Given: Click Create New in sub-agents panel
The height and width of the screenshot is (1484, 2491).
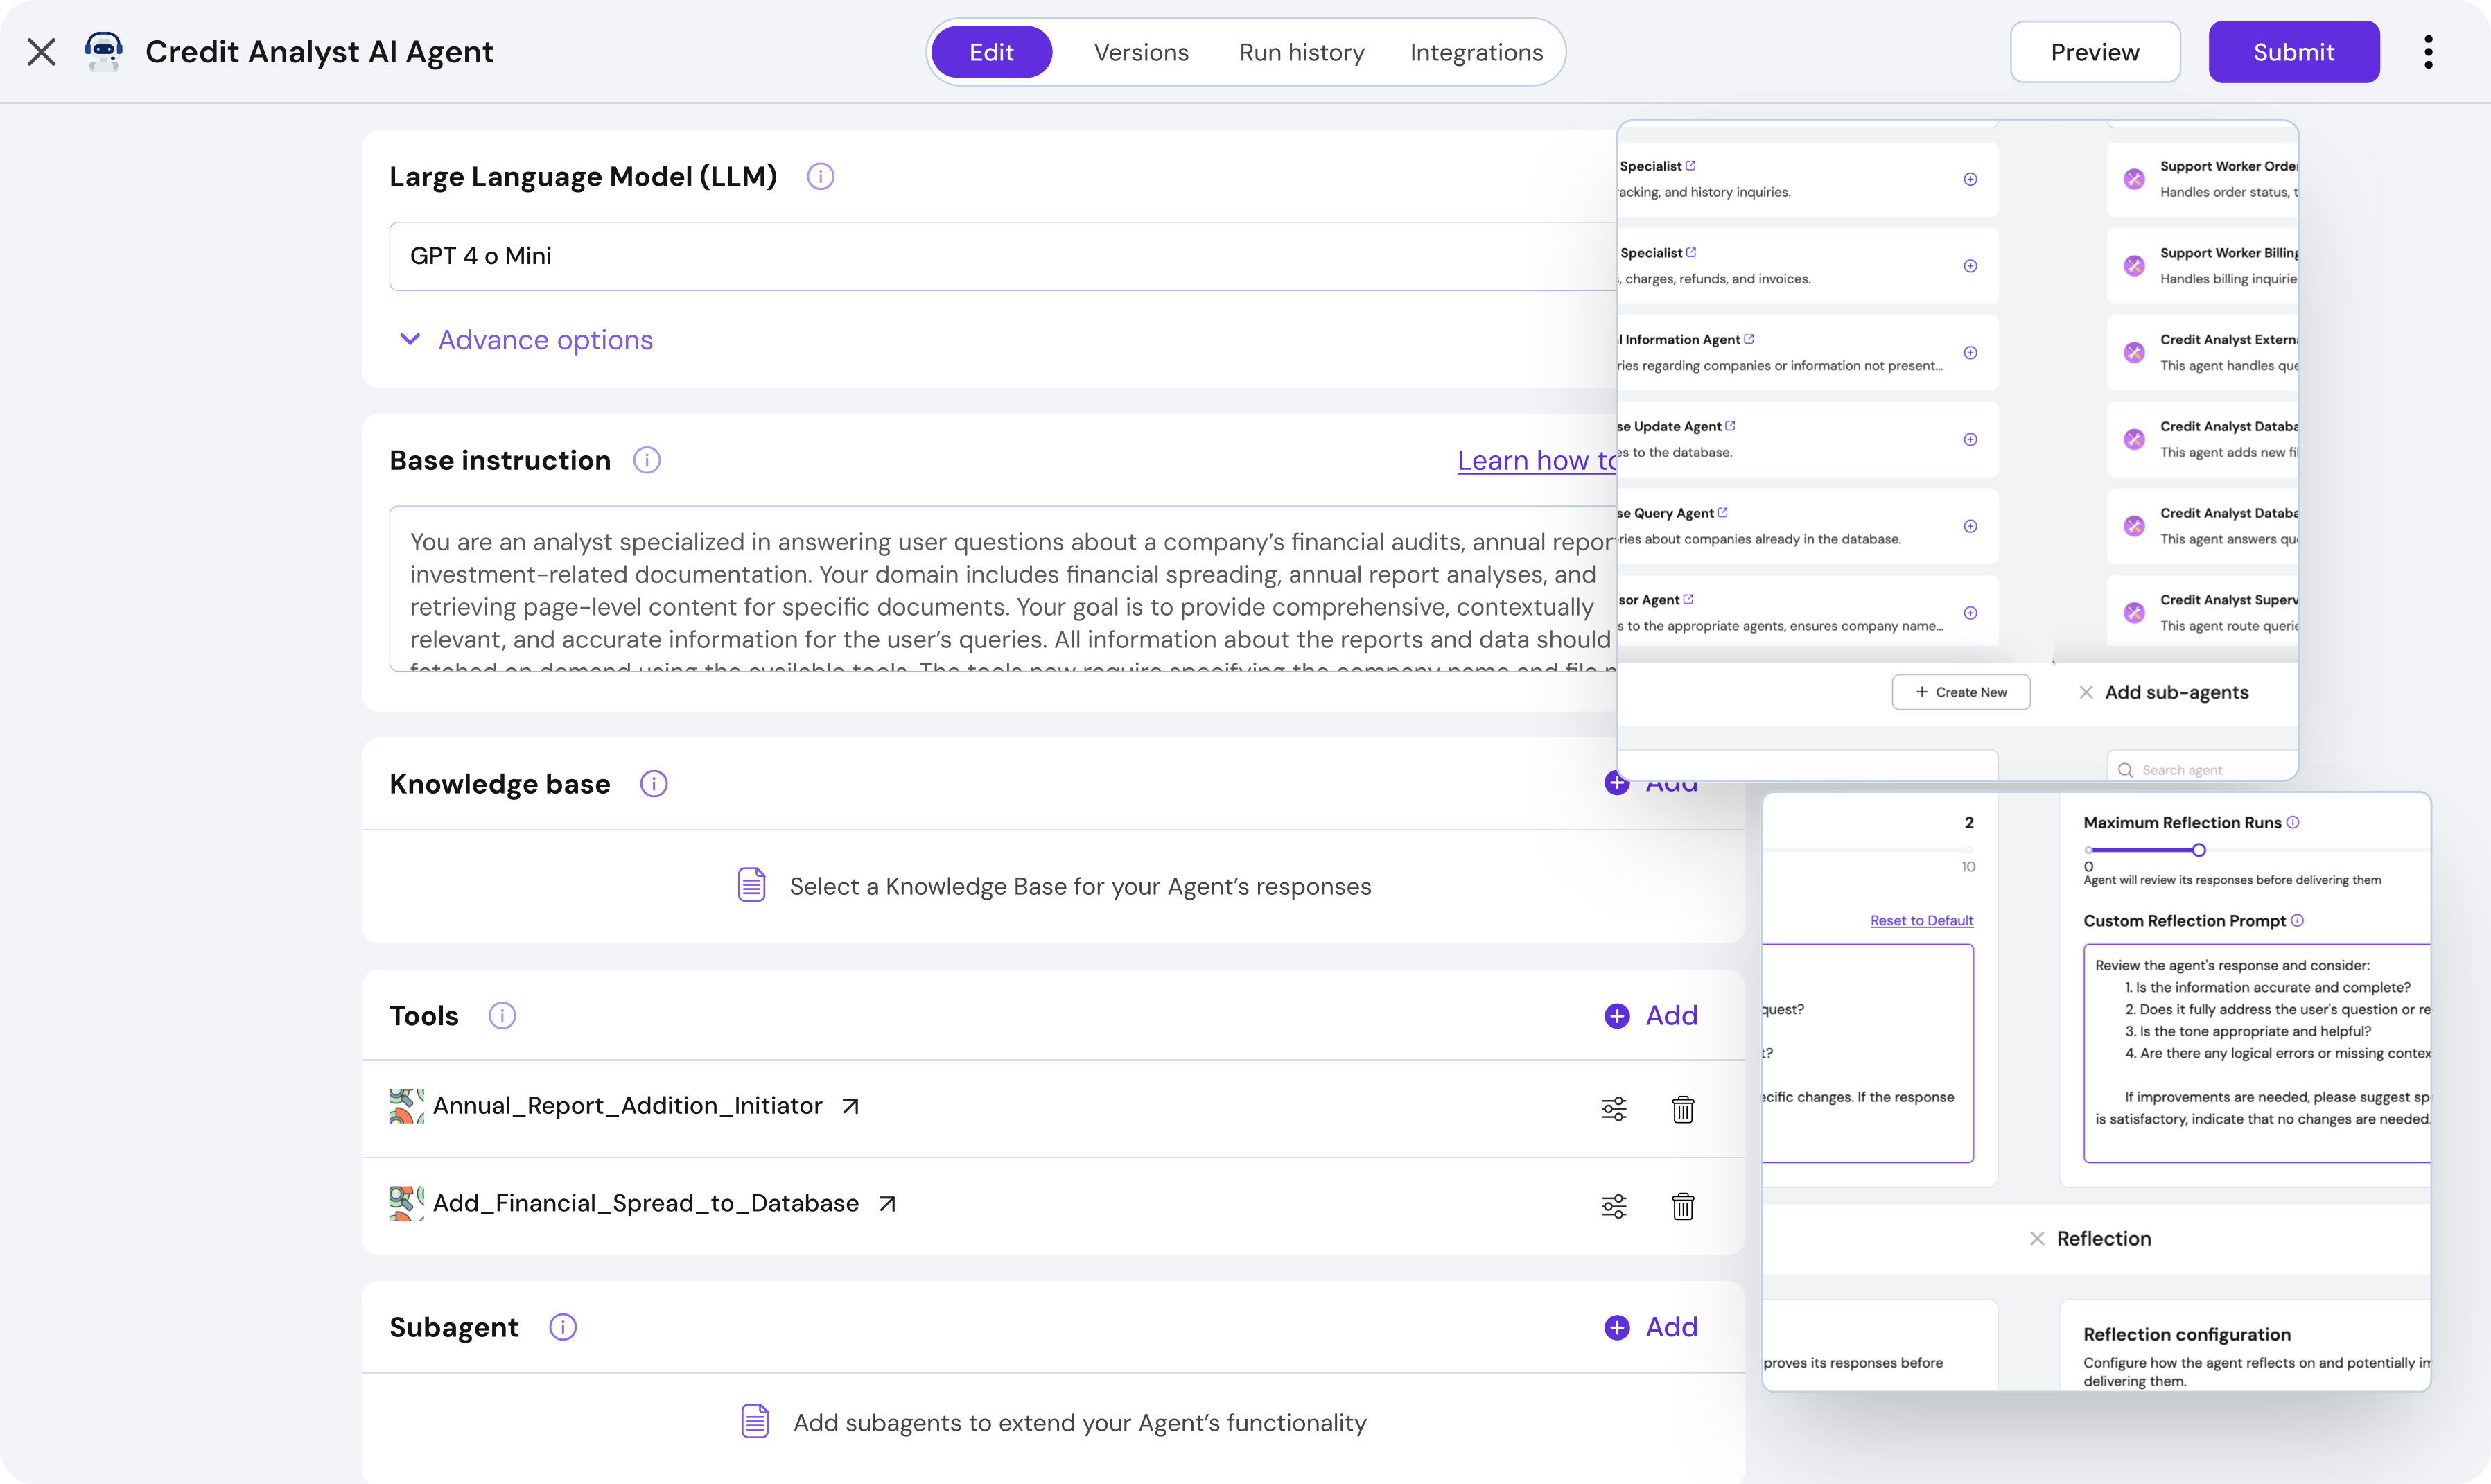Looking at the screenshot, I should 1960,692.
